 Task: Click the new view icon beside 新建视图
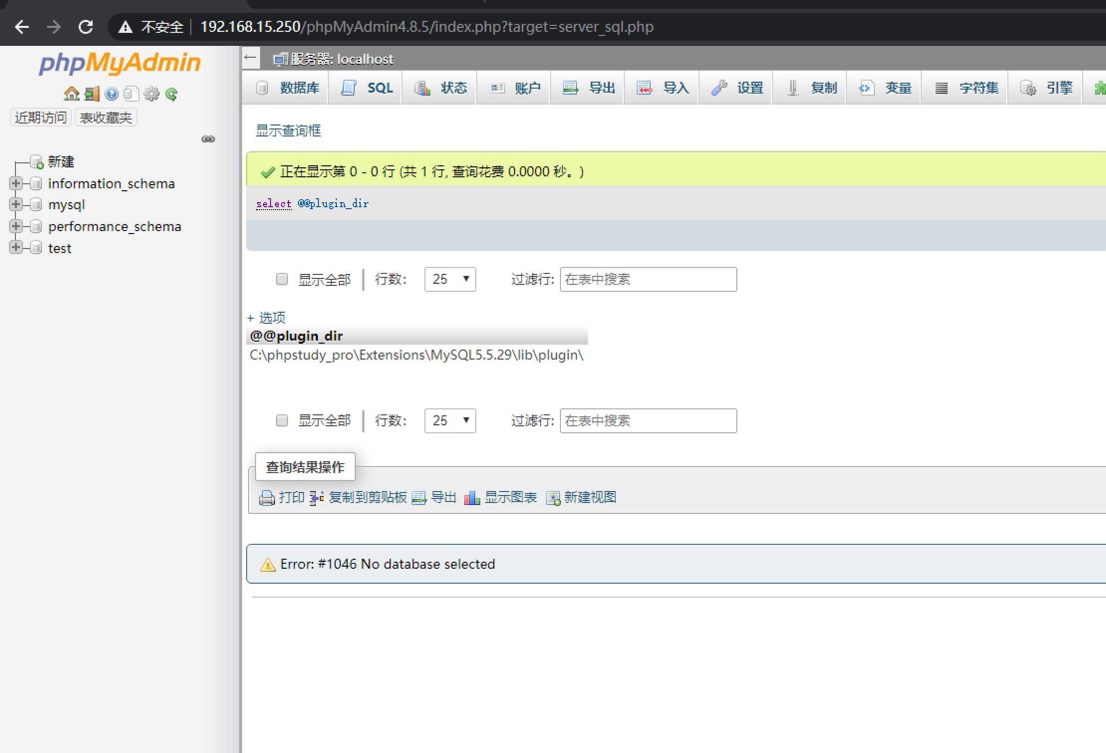coord(553,498)
